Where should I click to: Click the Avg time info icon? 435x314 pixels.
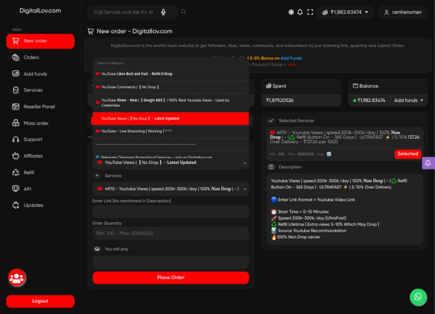point(329,154)
